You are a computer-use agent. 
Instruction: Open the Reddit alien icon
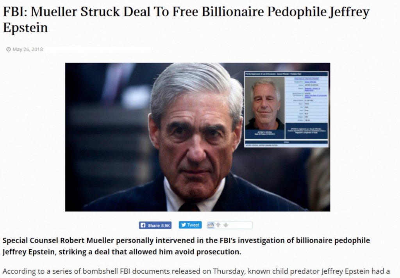[x=211, y=225]
